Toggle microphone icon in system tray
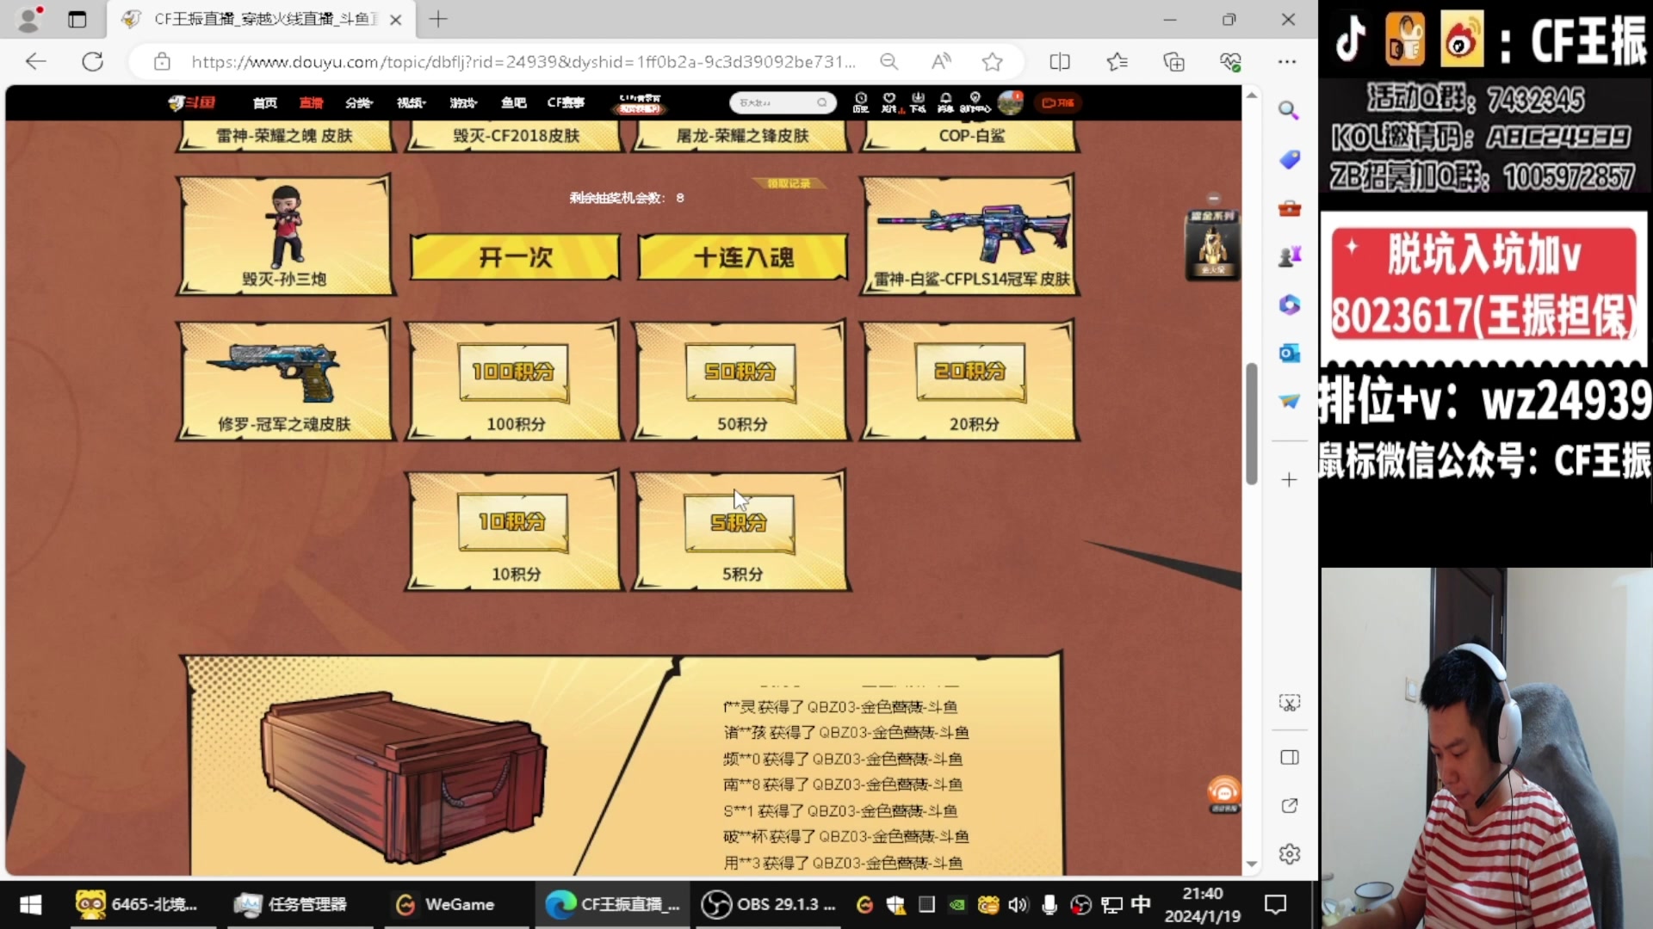Viewport: 1653px width, 929px height. tap(1049, 904)
